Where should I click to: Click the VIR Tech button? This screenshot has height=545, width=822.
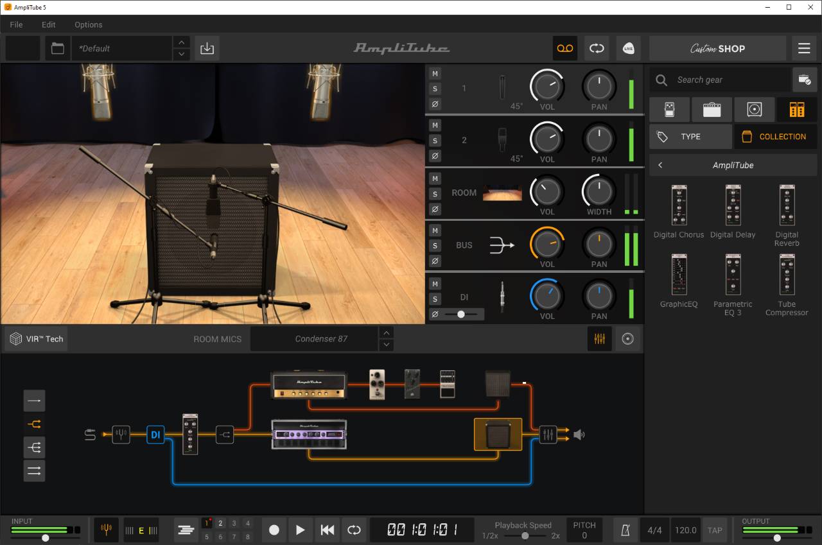tap(37, 339)
